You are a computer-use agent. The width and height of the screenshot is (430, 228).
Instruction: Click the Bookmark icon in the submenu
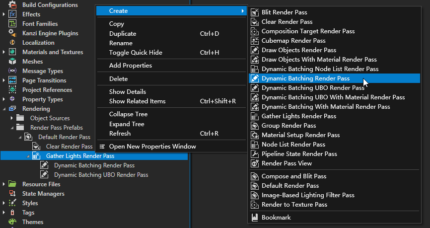pos(255,217)
